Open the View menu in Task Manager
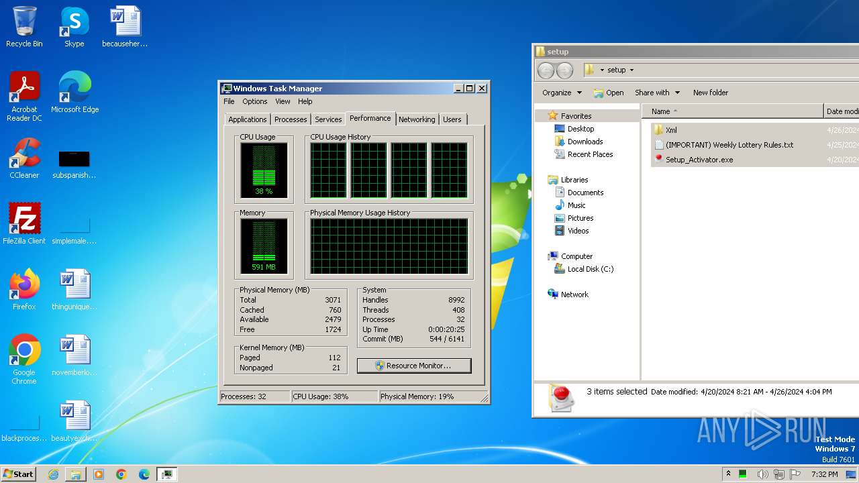The image size is (859, 483). 283,101
